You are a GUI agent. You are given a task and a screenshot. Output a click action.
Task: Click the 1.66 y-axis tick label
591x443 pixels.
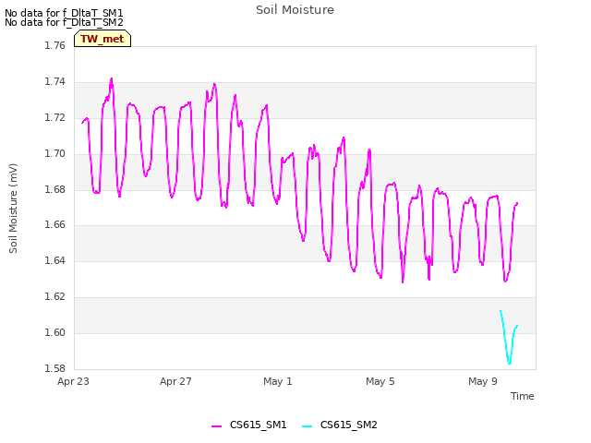[x=55, y=225]
